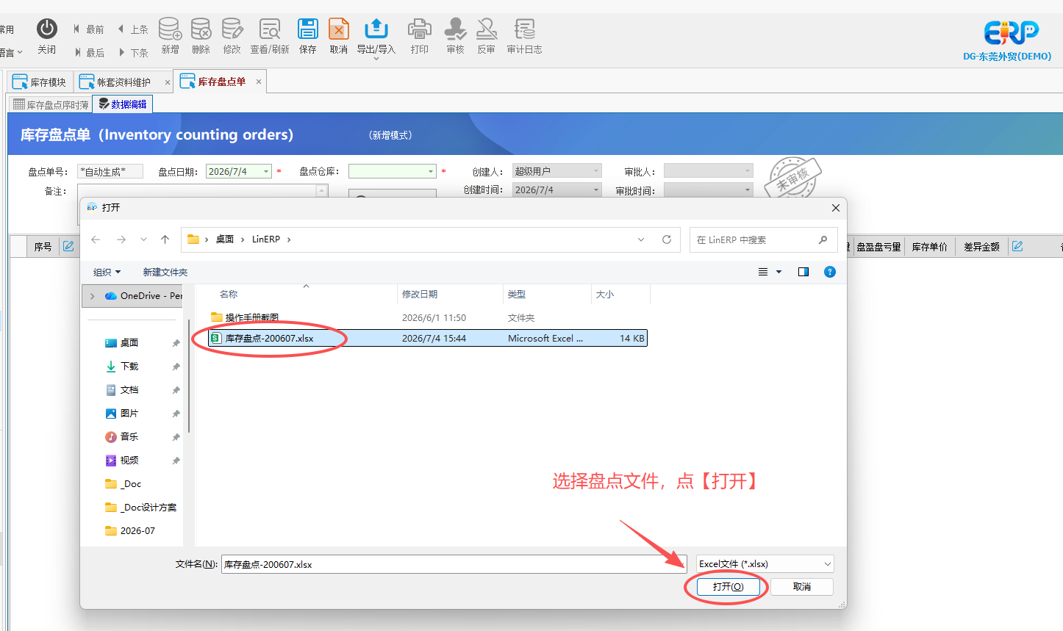Open the 组织 organize dropdown menu

107,272
